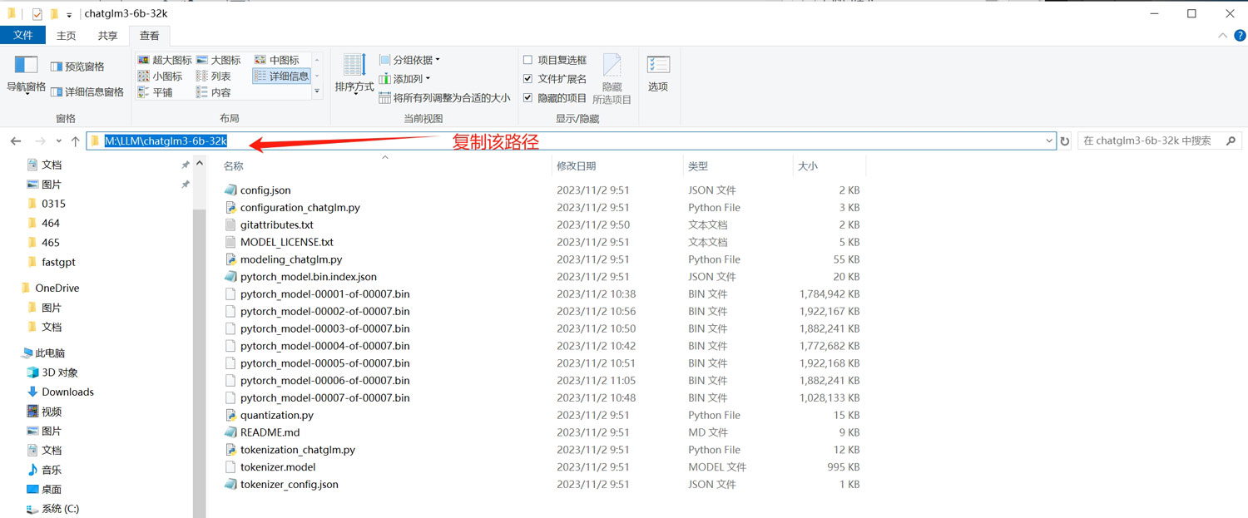Open customize quick access toolbar dropdown
The height and width of the screenshot is (518, 1248).
pos(69,15)
